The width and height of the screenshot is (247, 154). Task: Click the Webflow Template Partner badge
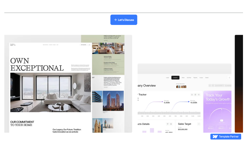[226, 136]
